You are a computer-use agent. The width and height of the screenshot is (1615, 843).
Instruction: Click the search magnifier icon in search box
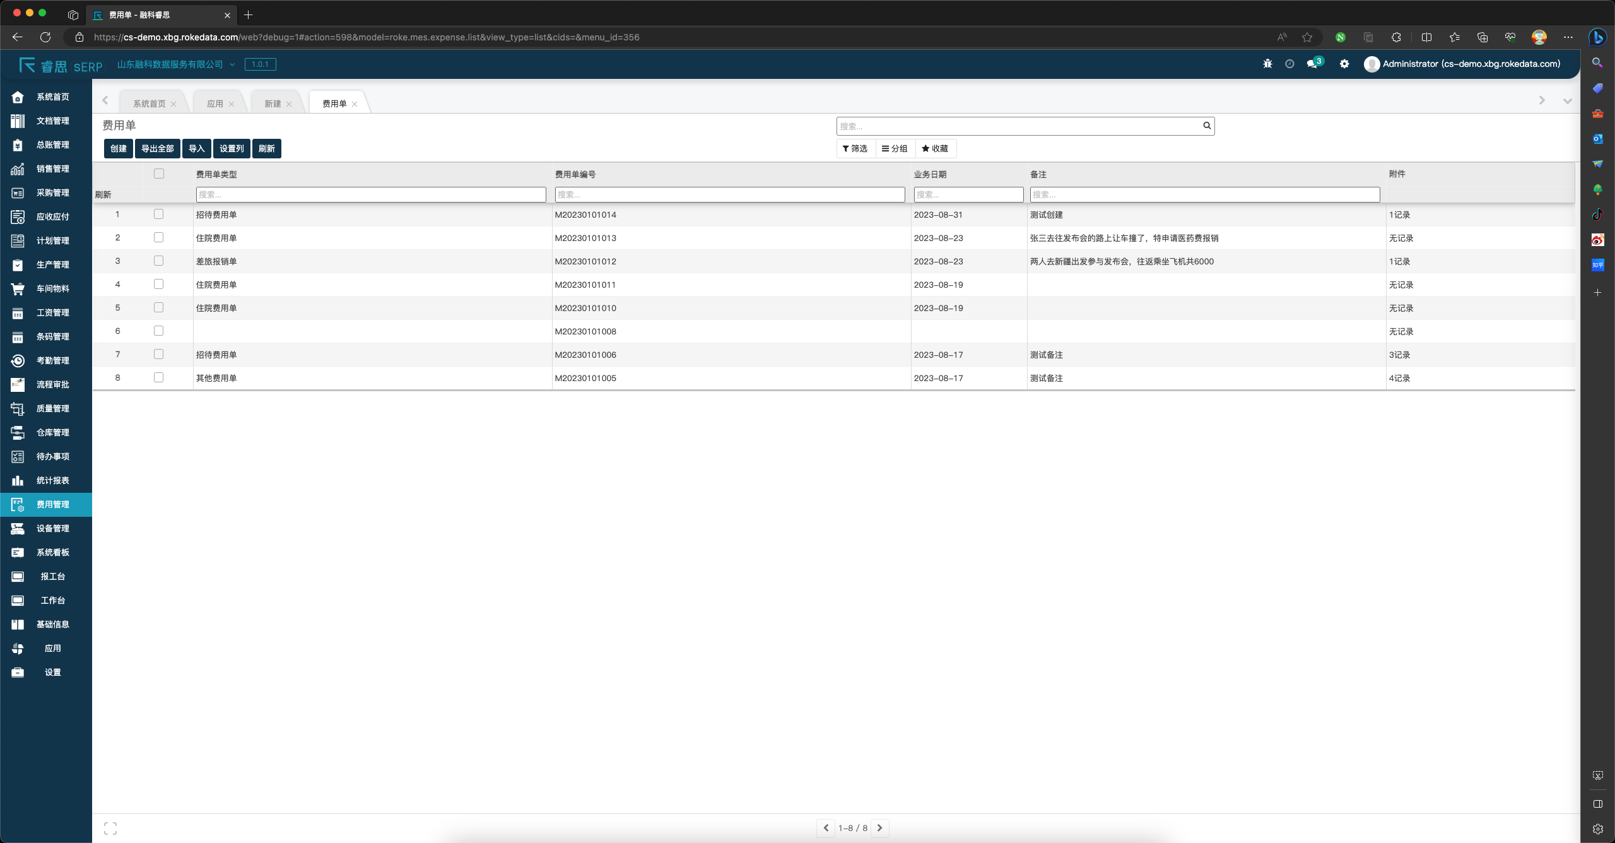click(x=1207, y=126)
